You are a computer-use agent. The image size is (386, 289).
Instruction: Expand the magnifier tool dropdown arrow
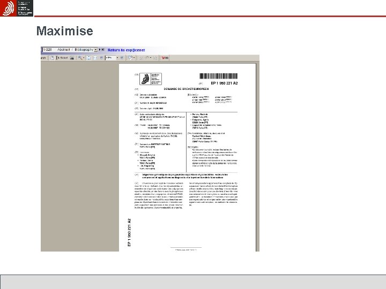click(x=84, y=58)
